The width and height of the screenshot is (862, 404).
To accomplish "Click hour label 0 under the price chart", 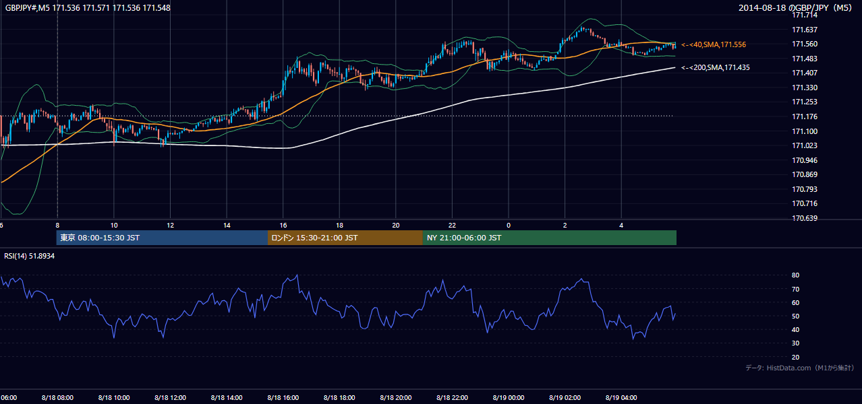I will (x=509, y=225).
